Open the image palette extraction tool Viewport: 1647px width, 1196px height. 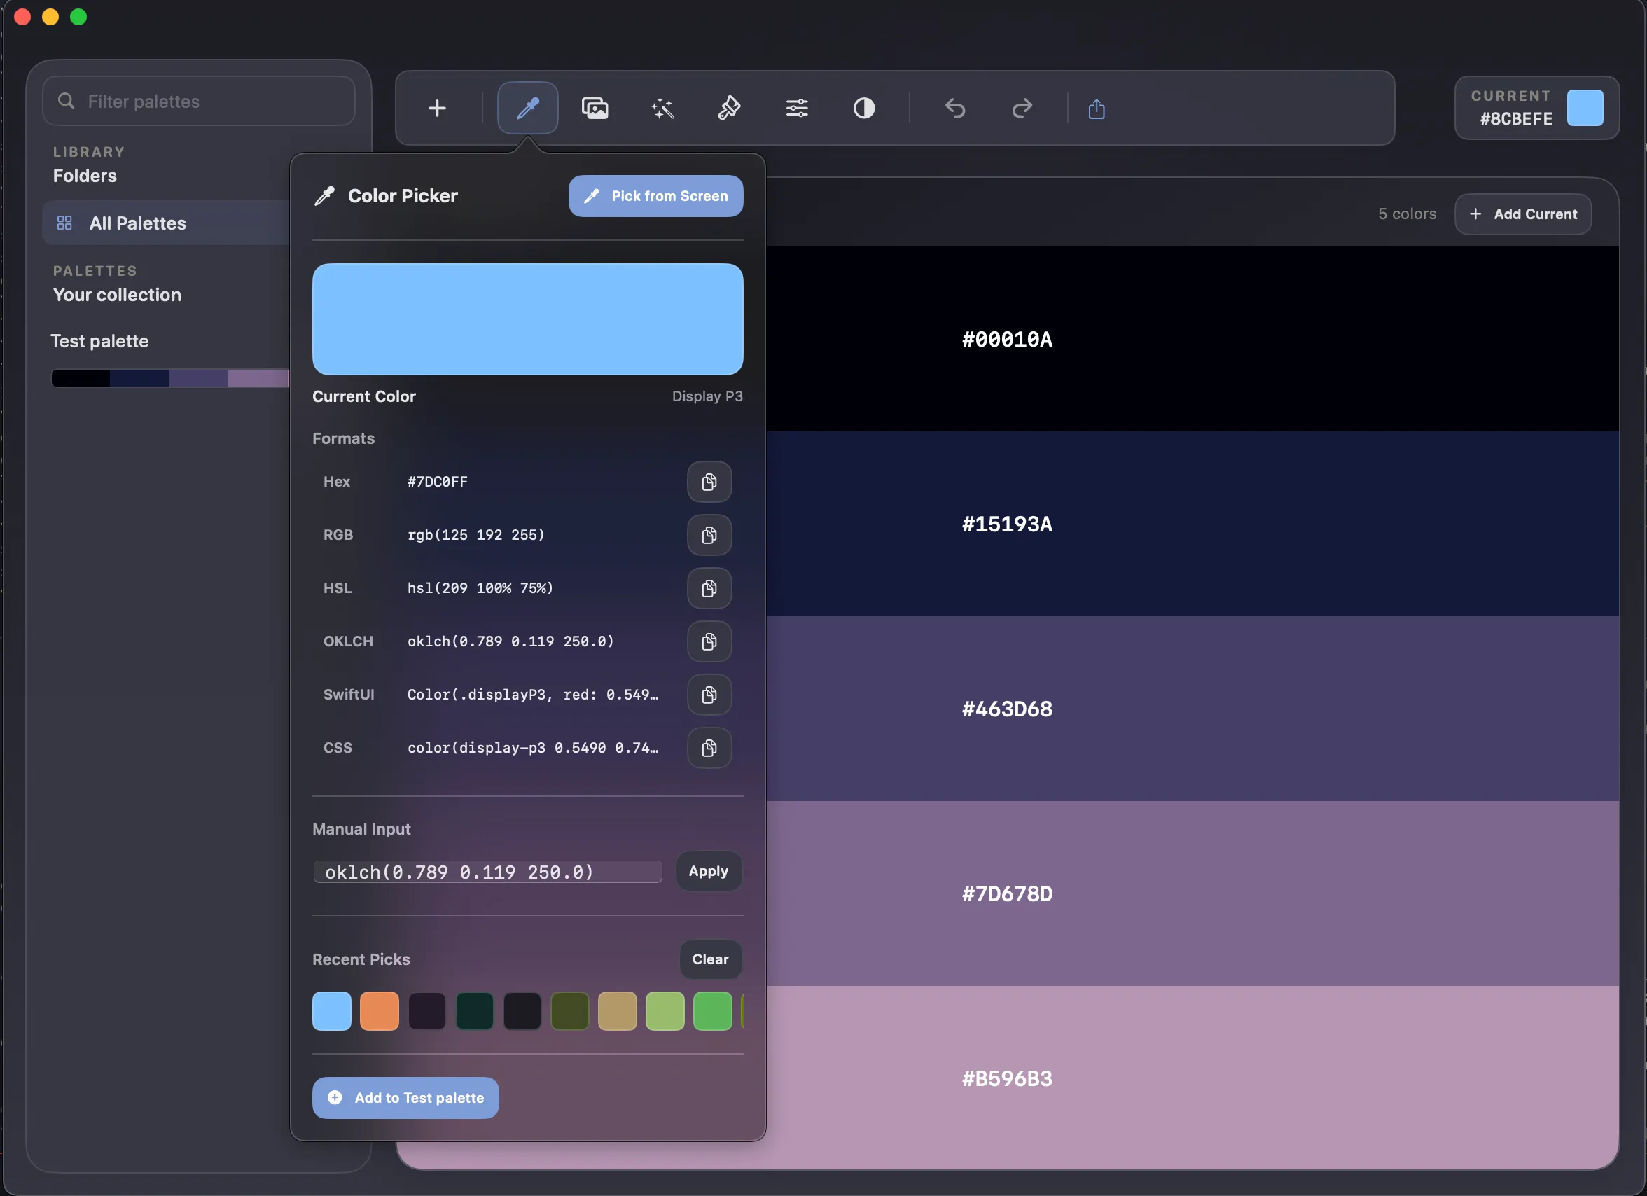click(595, 109)
